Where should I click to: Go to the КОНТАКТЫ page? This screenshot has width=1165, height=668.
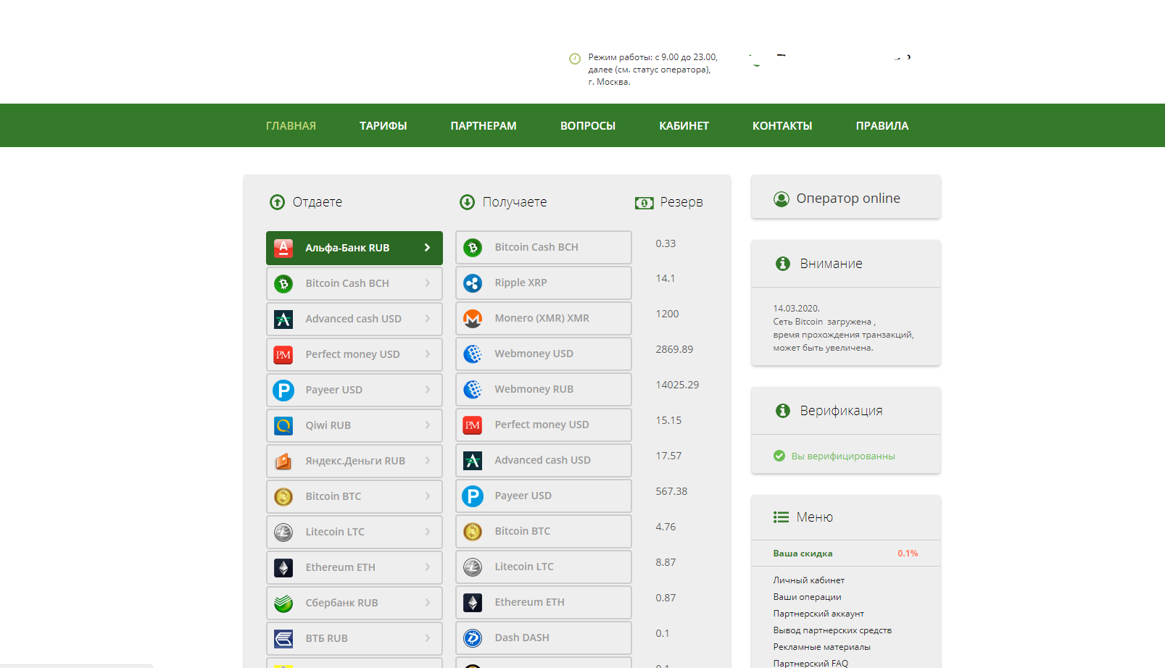(x=781, y=126)
